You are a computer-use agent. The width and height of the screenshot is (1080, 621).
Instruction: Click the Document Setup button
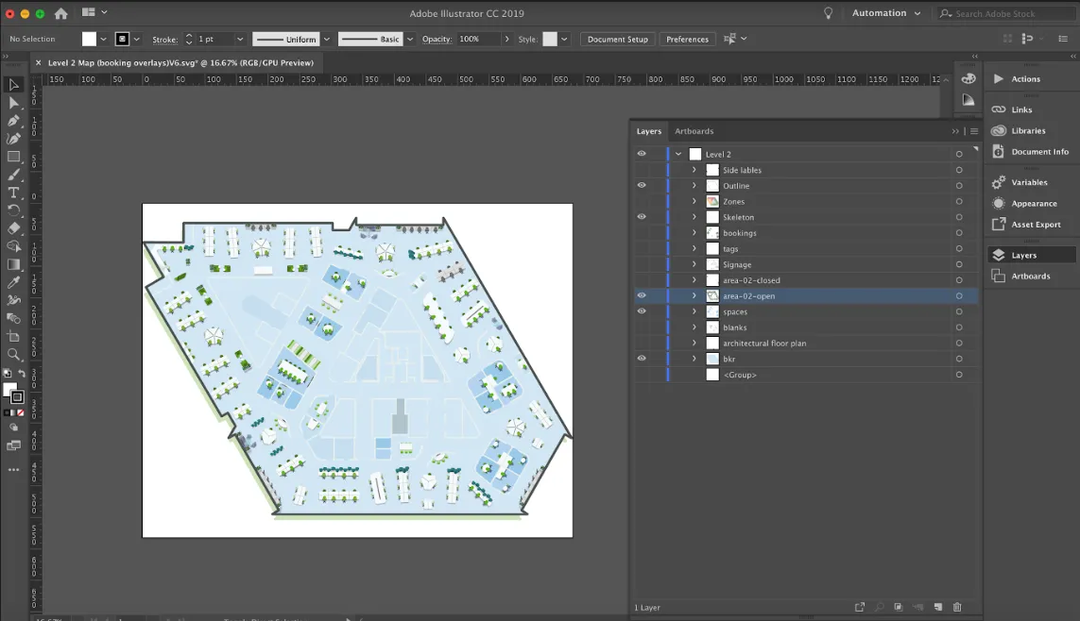click(617, 39)
